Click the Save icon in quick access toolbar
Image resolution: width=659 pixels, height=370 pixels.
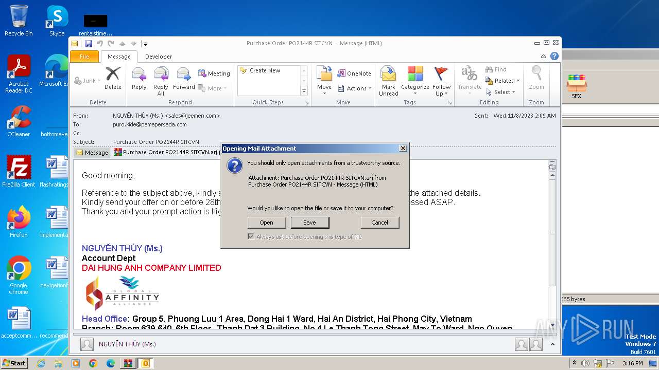tap(89, 44)
